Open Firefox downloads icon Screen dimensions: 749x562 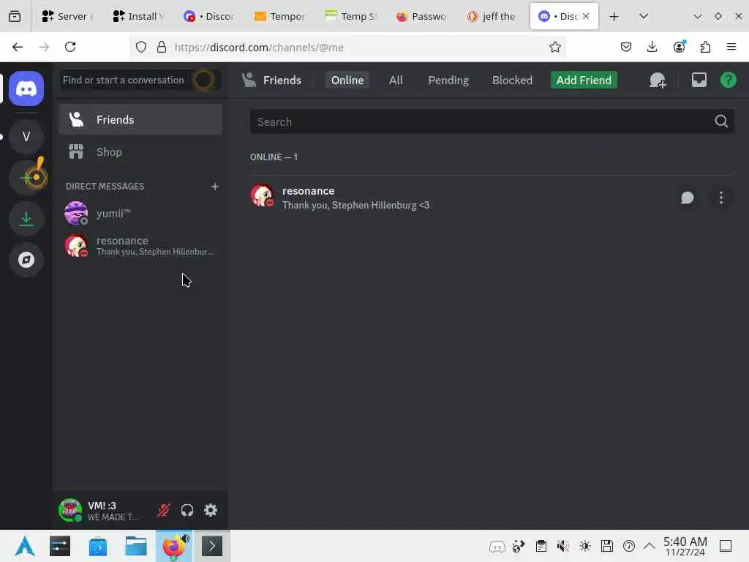(652, 47)
